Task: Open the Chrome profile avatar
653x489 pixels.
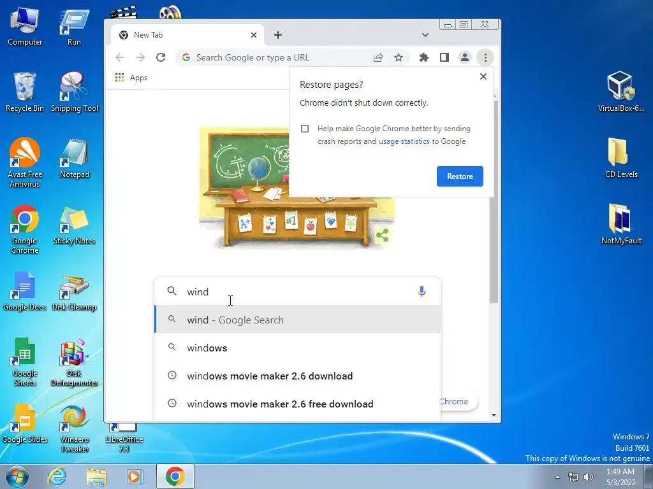Action: tap(465, 57)
